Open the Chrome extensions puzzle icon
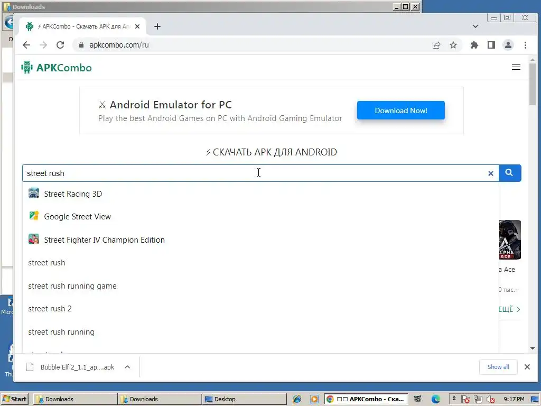Viewport: 541px width, 406px height. coord(474,45)
